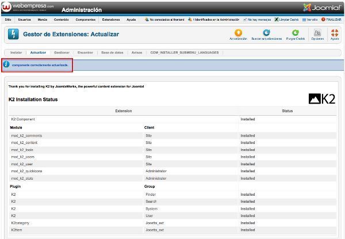Select the mod_k2_tools row
The width and height of the screenshot is (345, 239).
pos(172,150)
